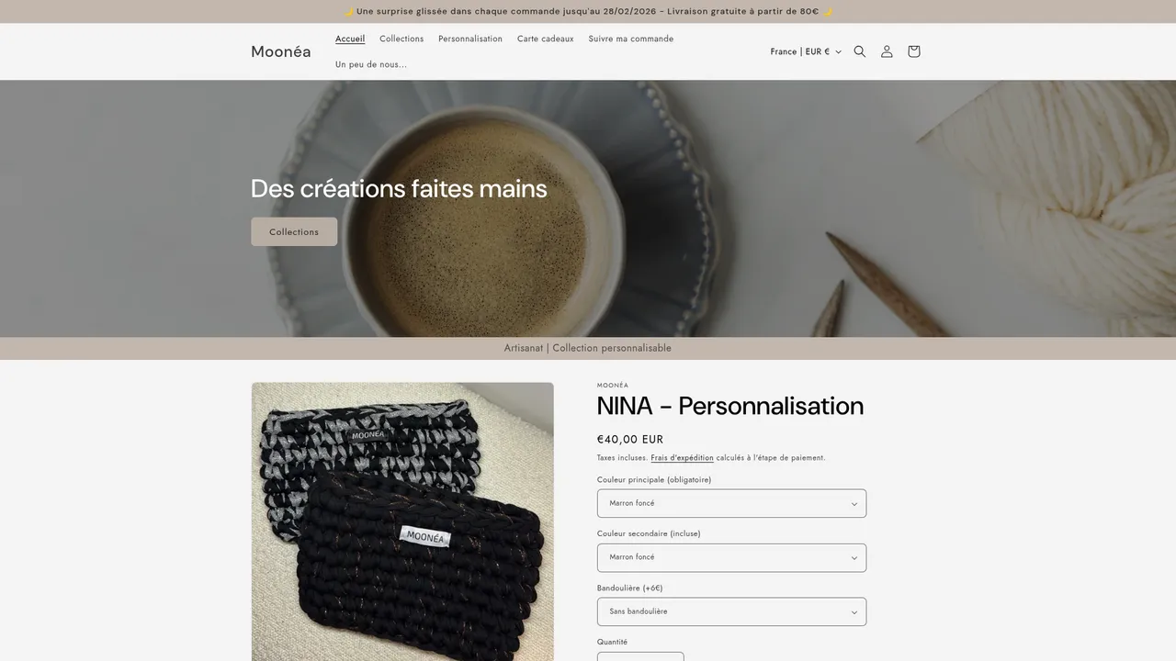Expand the Couleur secondaire dropdown
Image resolution: width=1176 pixels, height=661 pixels.
pyautogui.click(x=731, y=557)
